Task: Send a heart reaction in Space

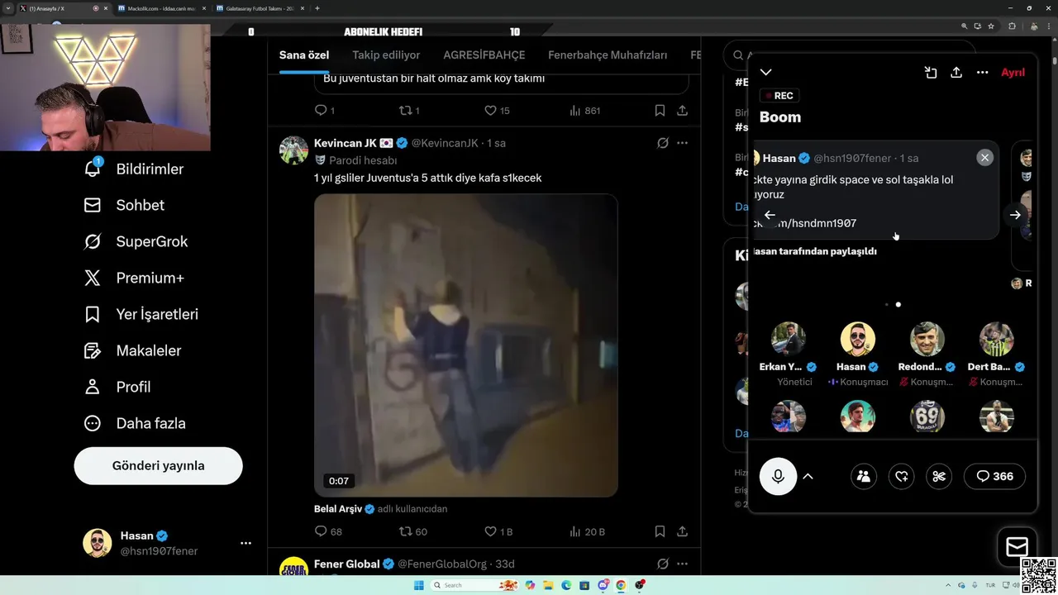Action: point(902,476)
